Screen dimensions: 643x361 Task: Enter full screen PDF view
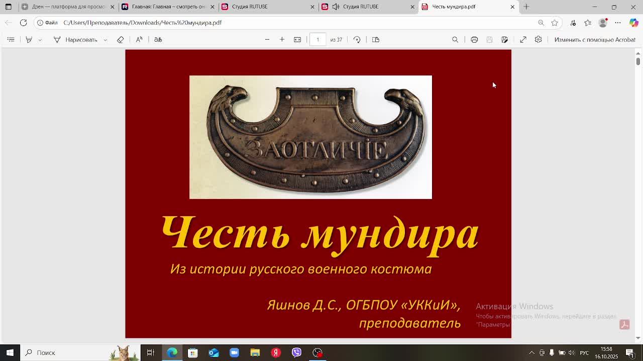click(523, 40)
